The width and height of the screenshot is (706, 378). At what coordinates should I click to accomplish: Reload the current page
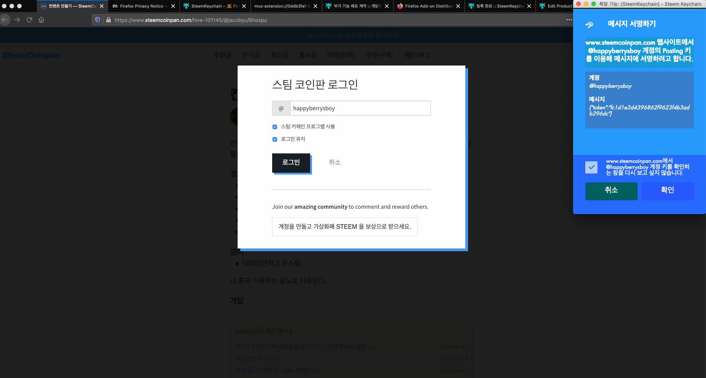coord(29,20)
